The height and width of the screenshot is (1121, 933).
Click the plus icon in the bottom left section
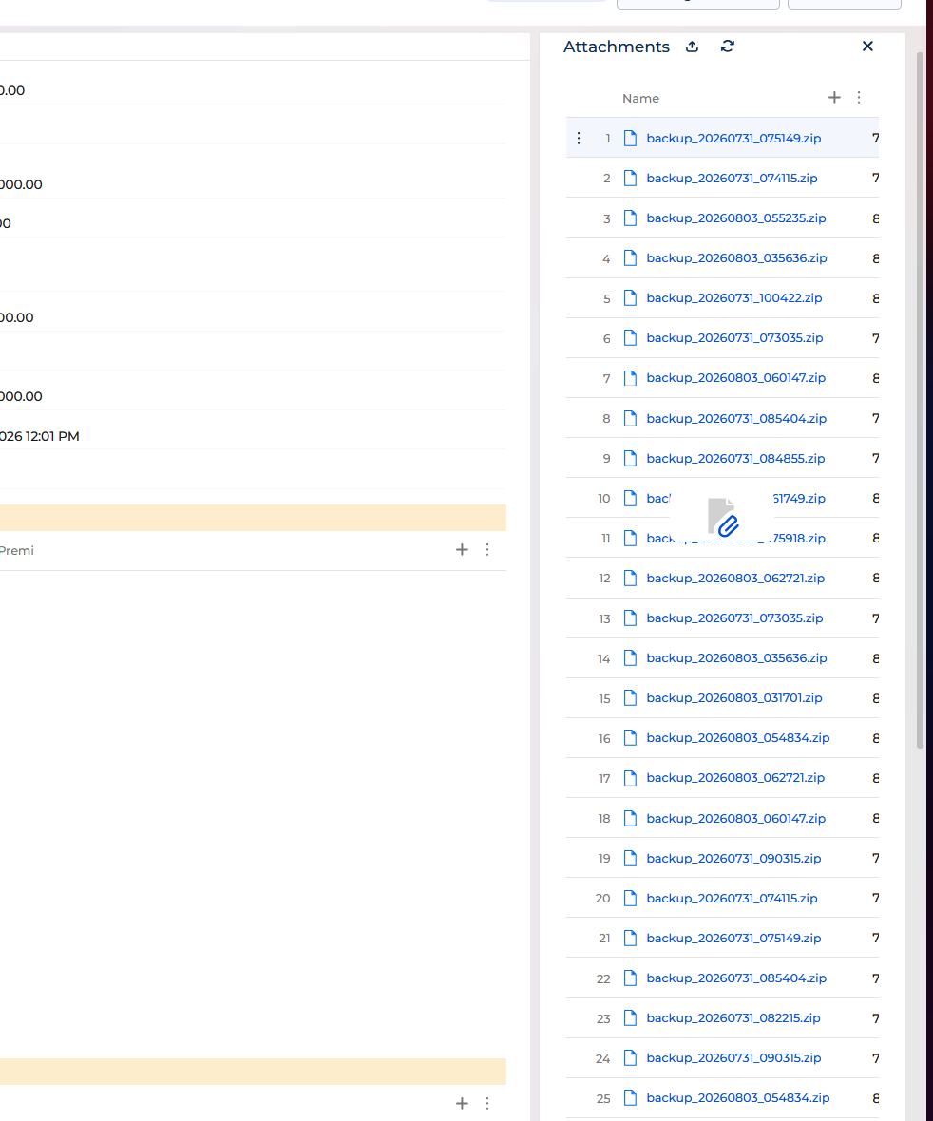click(x=462, y=1103)
